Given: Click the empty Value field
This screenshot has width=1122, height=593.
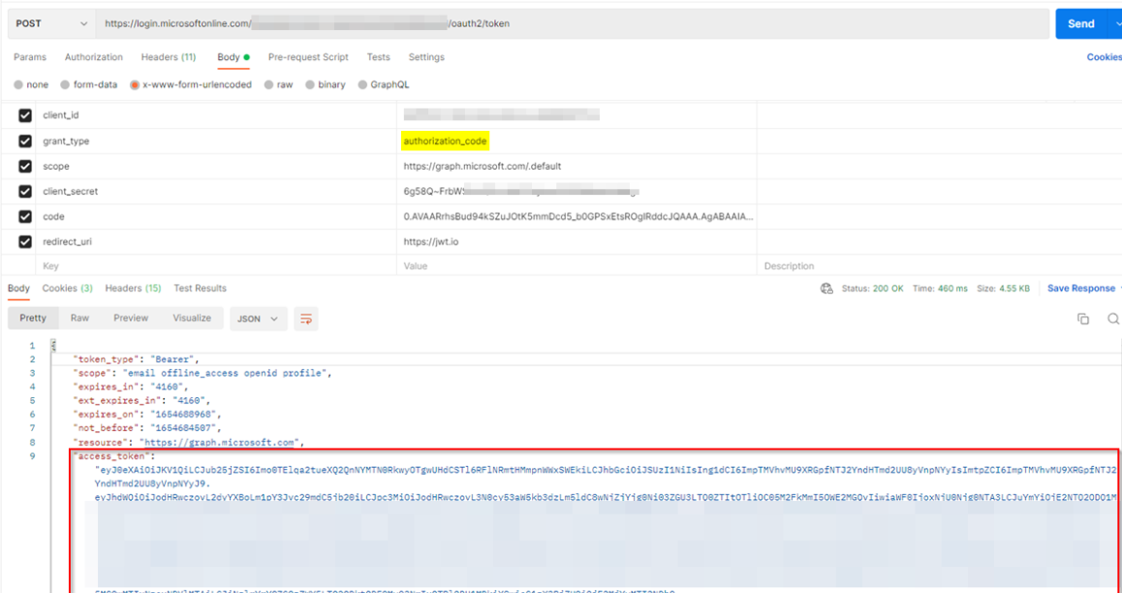Looking at the screenshot, I should (577, 266).
